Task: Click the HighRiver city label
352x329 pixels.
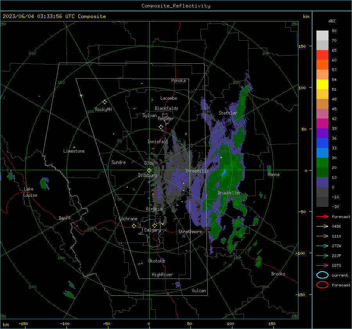Action: click(162, 275)
